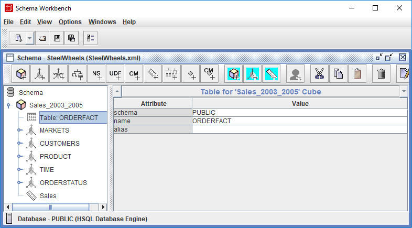Expand the CUSTOMERS dimension node
412x228 pixels.
pos(19,143)
